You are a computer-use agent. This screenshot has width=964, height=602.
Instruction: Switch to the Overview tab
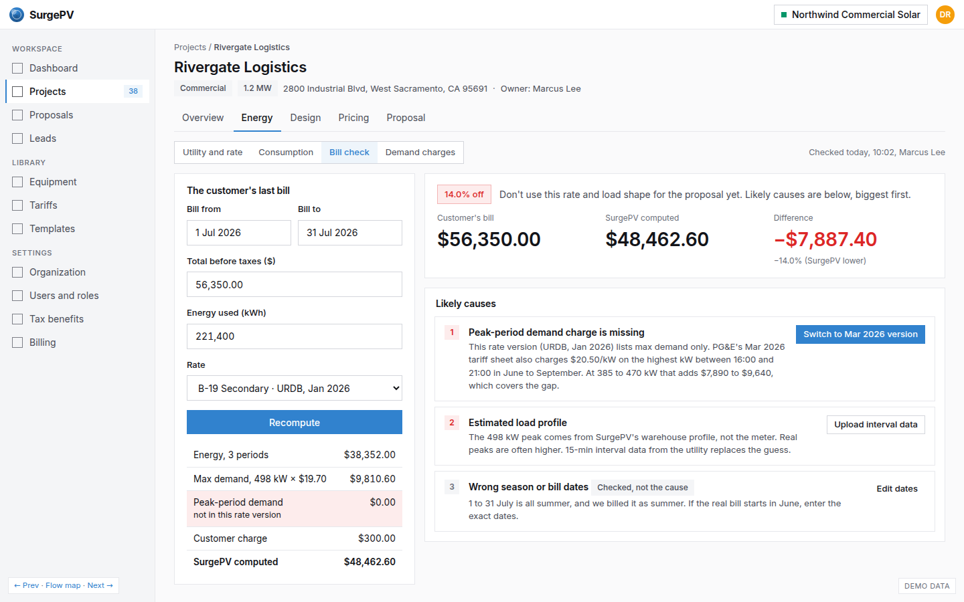(203, 118)
